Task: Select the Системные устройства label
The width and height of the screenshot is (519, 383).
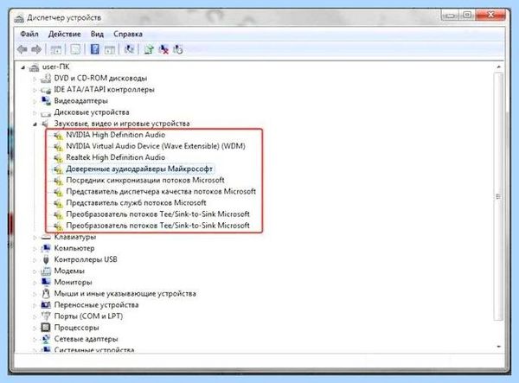Action: point(94,350)
